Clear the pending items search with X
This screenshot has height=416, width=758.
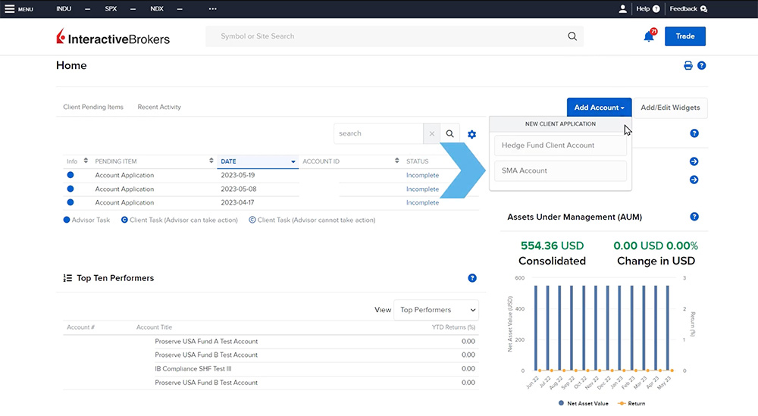432,134
